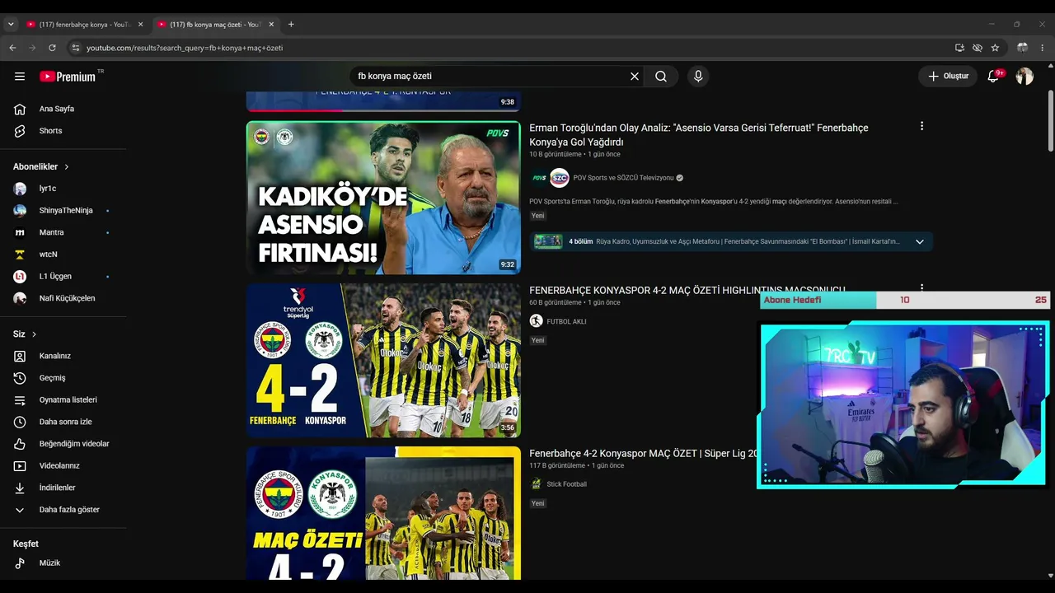This screenshot has height=593, width=1055.
Task: Open YouTube notifications bell
Action: (995, 77)
